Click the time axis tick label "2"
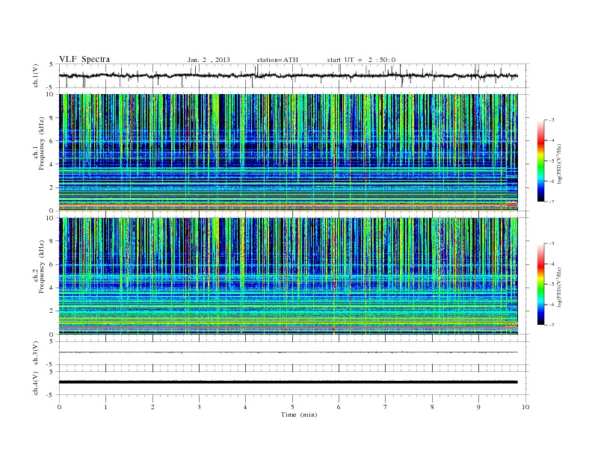 click(152, 407)
